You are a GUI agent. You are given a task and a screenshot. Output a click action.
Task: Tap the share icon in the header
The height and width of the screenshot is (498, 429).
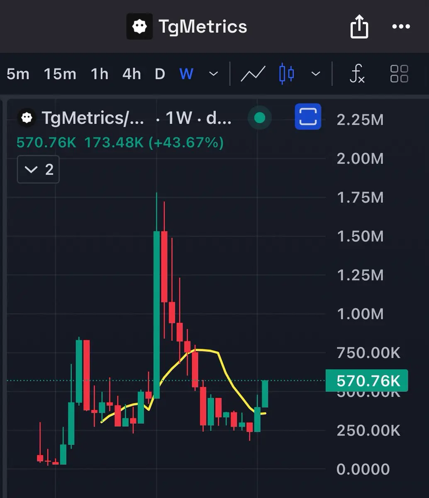(x=359, y=27)
